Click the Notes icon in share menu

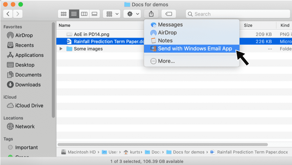click(x=153, y=41)
